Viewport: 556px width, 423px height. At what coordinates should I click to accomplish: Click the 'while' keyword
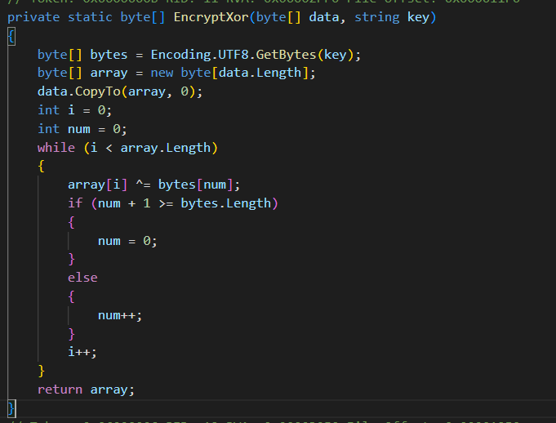(x=56, y=147)
